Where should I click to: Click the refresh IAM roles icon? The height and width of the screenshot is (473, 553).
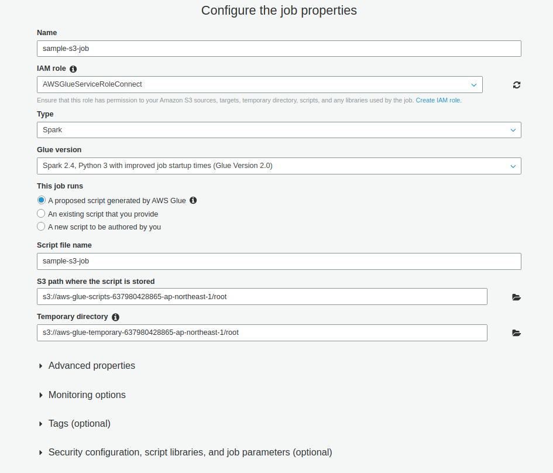[x=517, y=85]
